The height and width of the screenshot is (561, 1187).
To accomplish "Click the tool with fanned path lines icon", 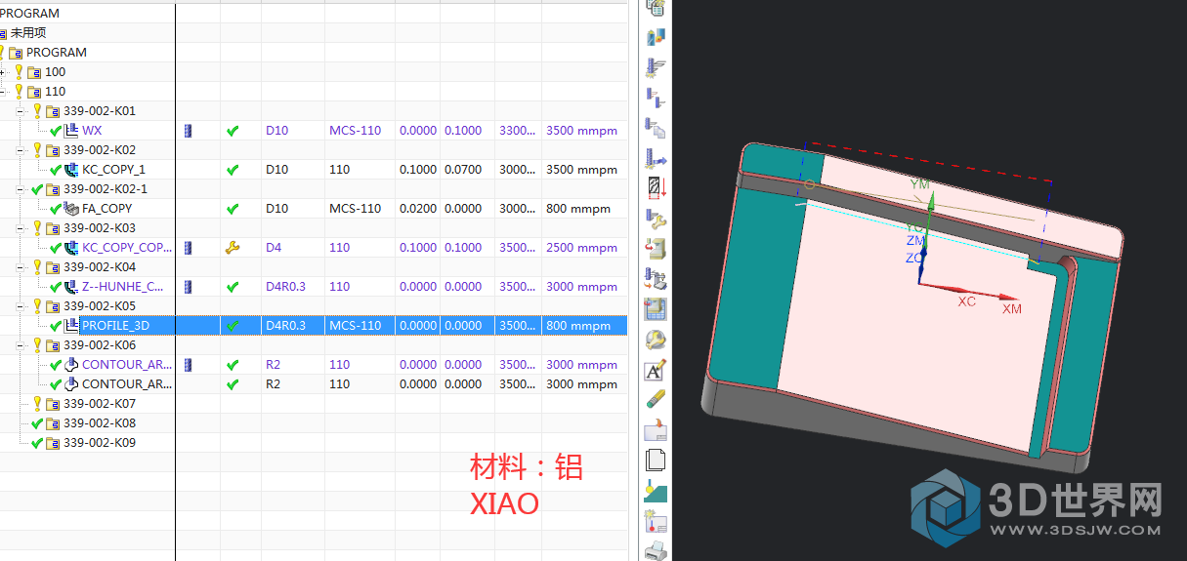I will tap(656, 67).
